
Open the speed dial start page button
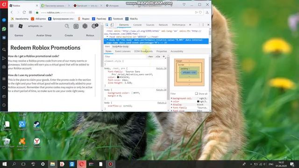point(30,13)
